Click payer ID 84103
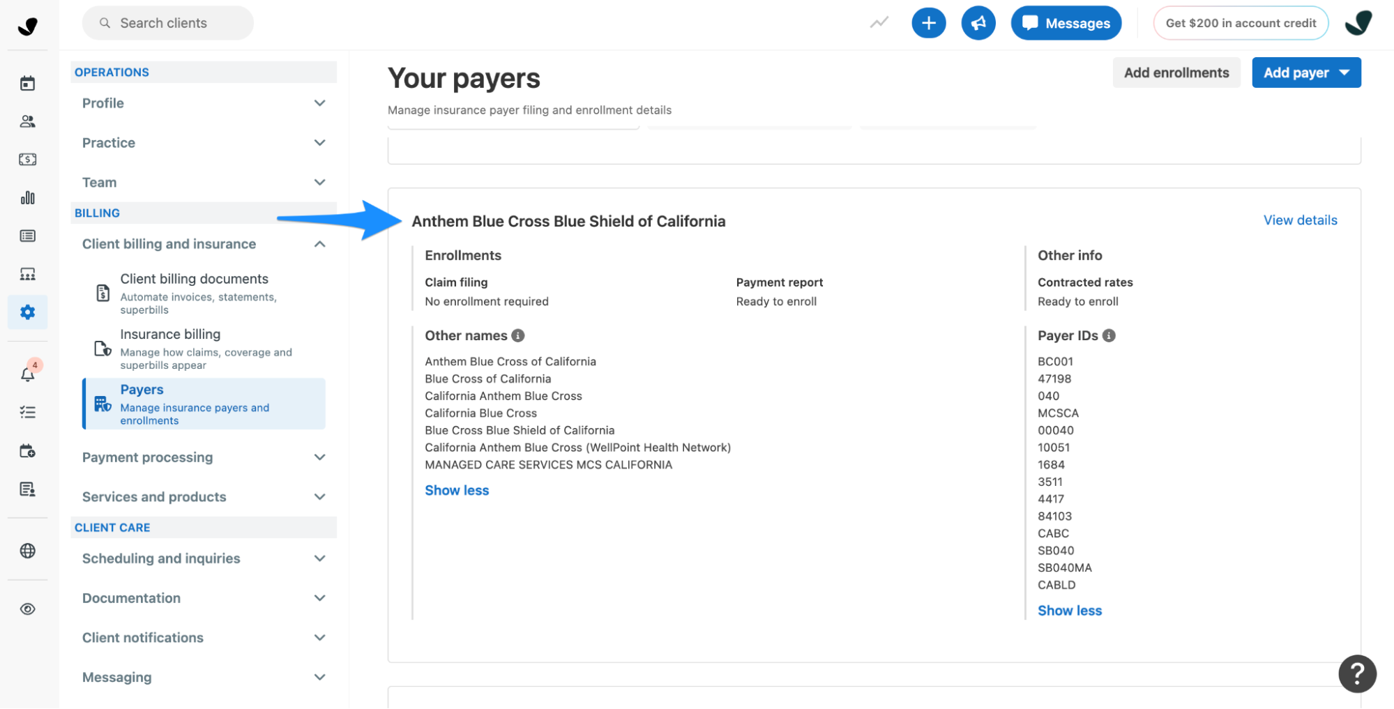The image size is (1394, 709). [x=1054, y=517]
